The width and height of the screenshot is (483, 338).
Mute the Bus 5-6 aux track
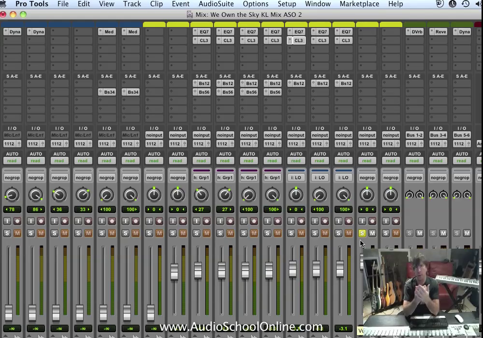(467, 233)
